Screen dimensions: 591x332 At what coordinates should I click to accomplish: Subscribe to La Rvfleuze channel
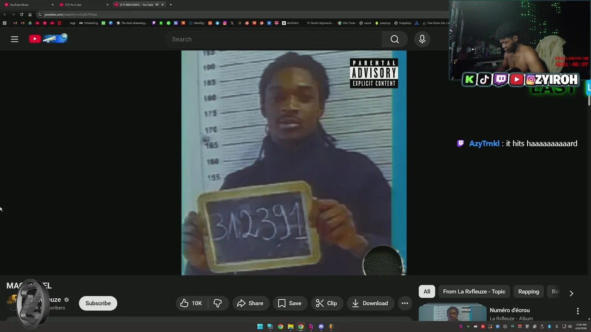tap(98, 303)
